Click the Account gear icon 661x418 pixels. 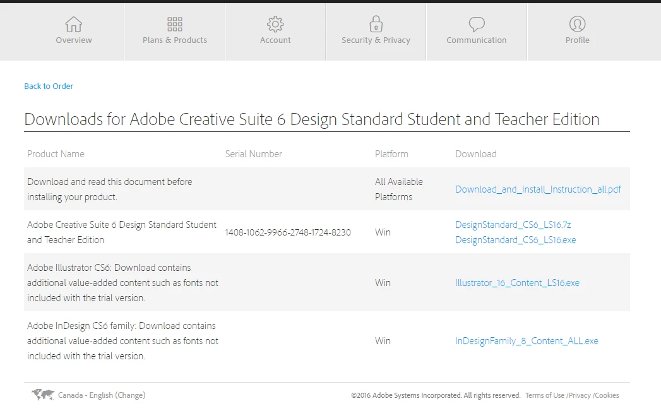[x=275, y=24]
